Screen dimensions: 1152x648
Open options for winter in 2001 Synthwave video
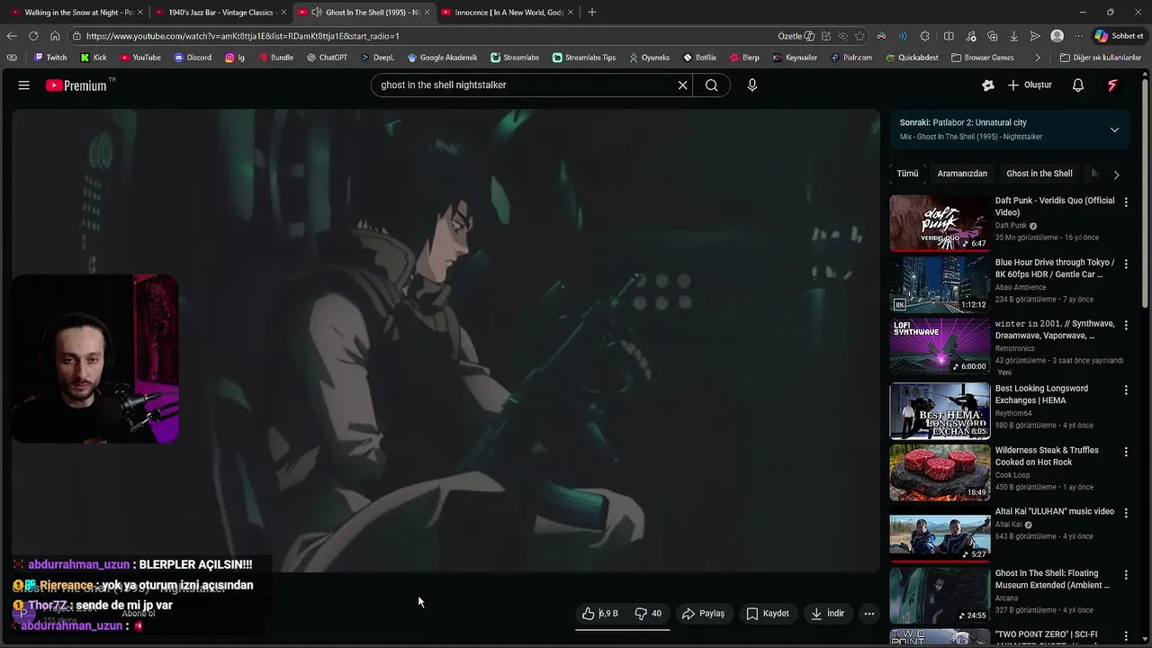[1126, 325]
